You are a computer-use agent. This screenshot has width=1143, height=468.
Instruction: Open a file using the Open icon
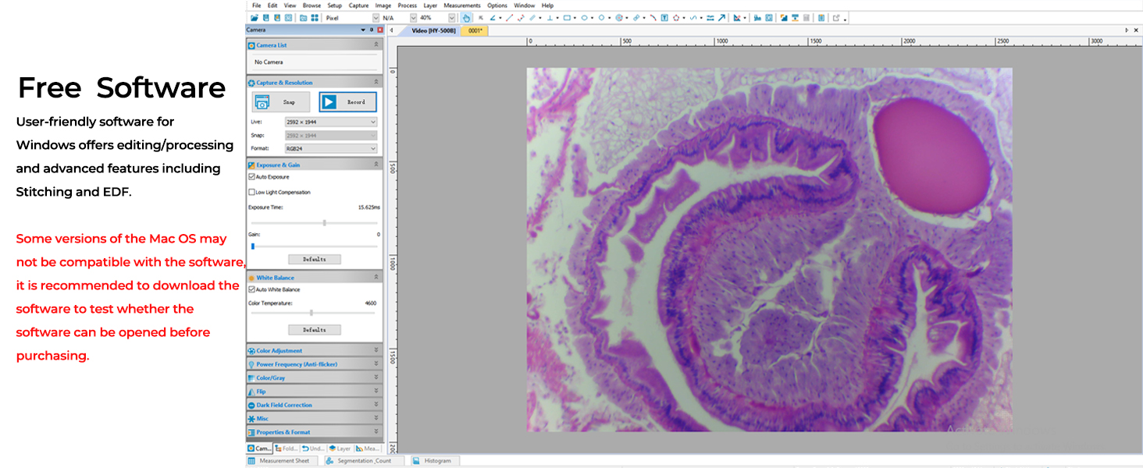tap(254, 17)
